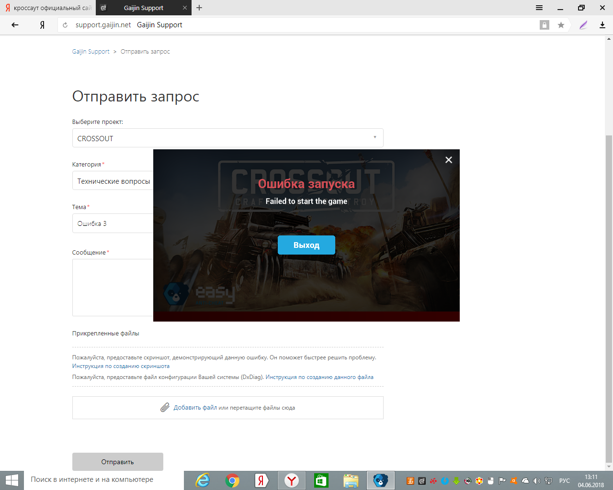Click the Avast orange tray icon
The width and height of the screenshot is (613, 490).
point(514,481)
